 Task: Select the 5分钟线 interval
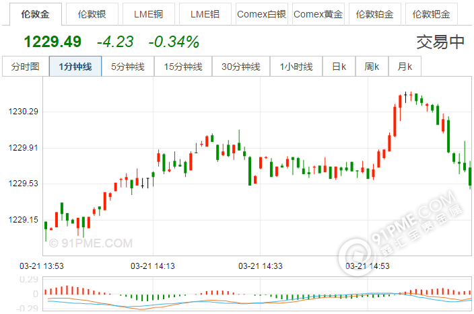128,67
